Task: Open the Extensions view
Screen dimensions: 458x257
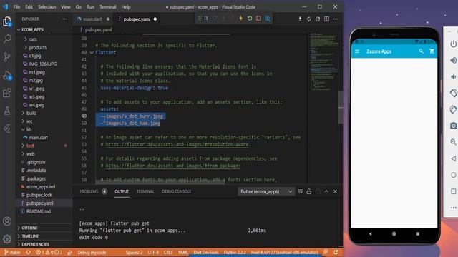Action: tap(7, 93)
